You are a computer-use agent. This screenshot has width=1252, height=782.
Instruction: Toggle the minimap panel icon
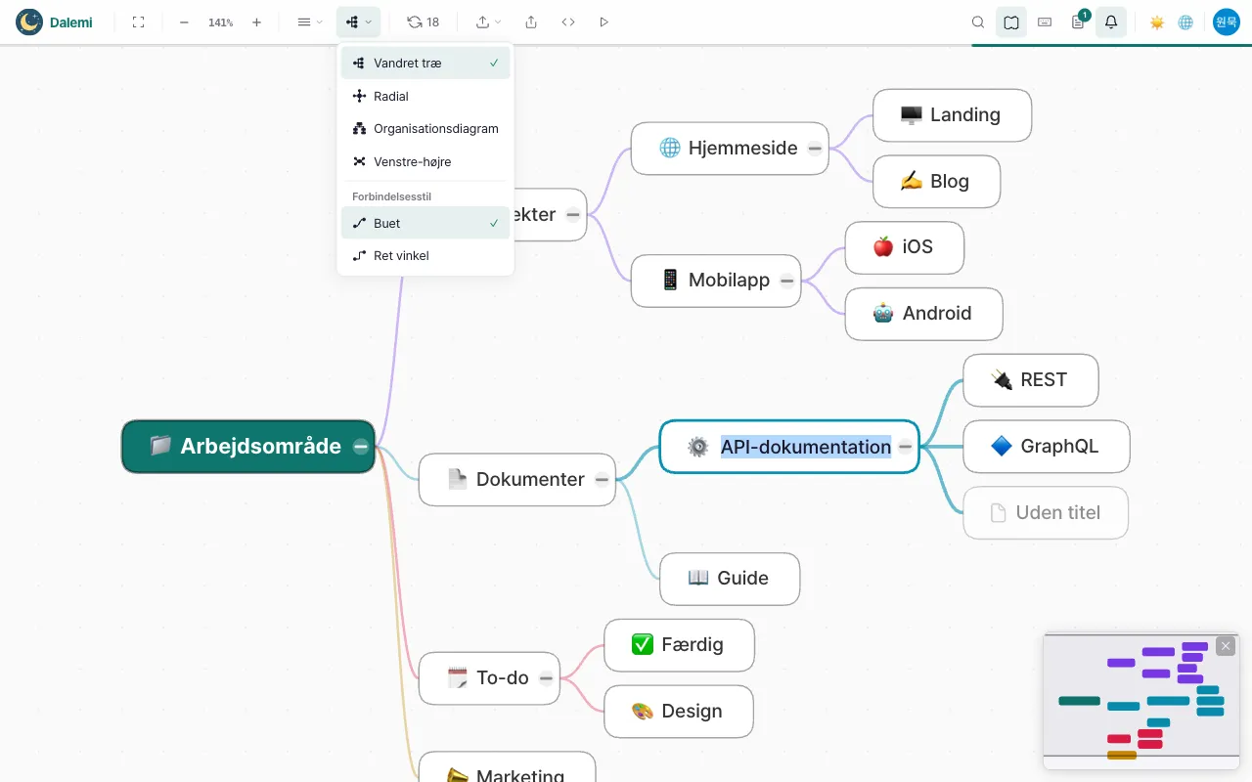(x=1011, y=22)
